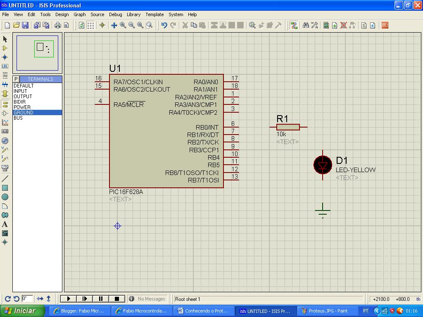Click the binoculars search icon
423x317 pixels.
pyautogui.click(x=306, y=25)
